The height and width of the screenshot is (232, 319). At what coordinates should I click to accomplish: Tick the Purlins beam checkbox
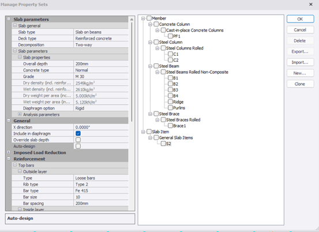click(x=170, y=108)
